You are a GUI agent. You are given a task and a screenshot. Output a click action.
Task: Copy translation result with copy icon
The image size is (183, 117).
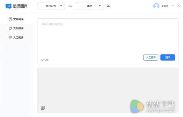(x=43, y=108)
